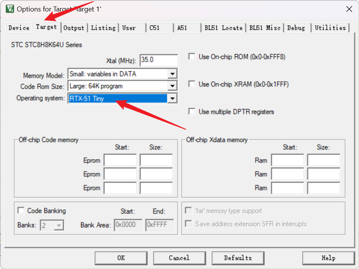Screen dimensions: 359x269
Task: Open the A51 tab
Action: pos(187,28)
